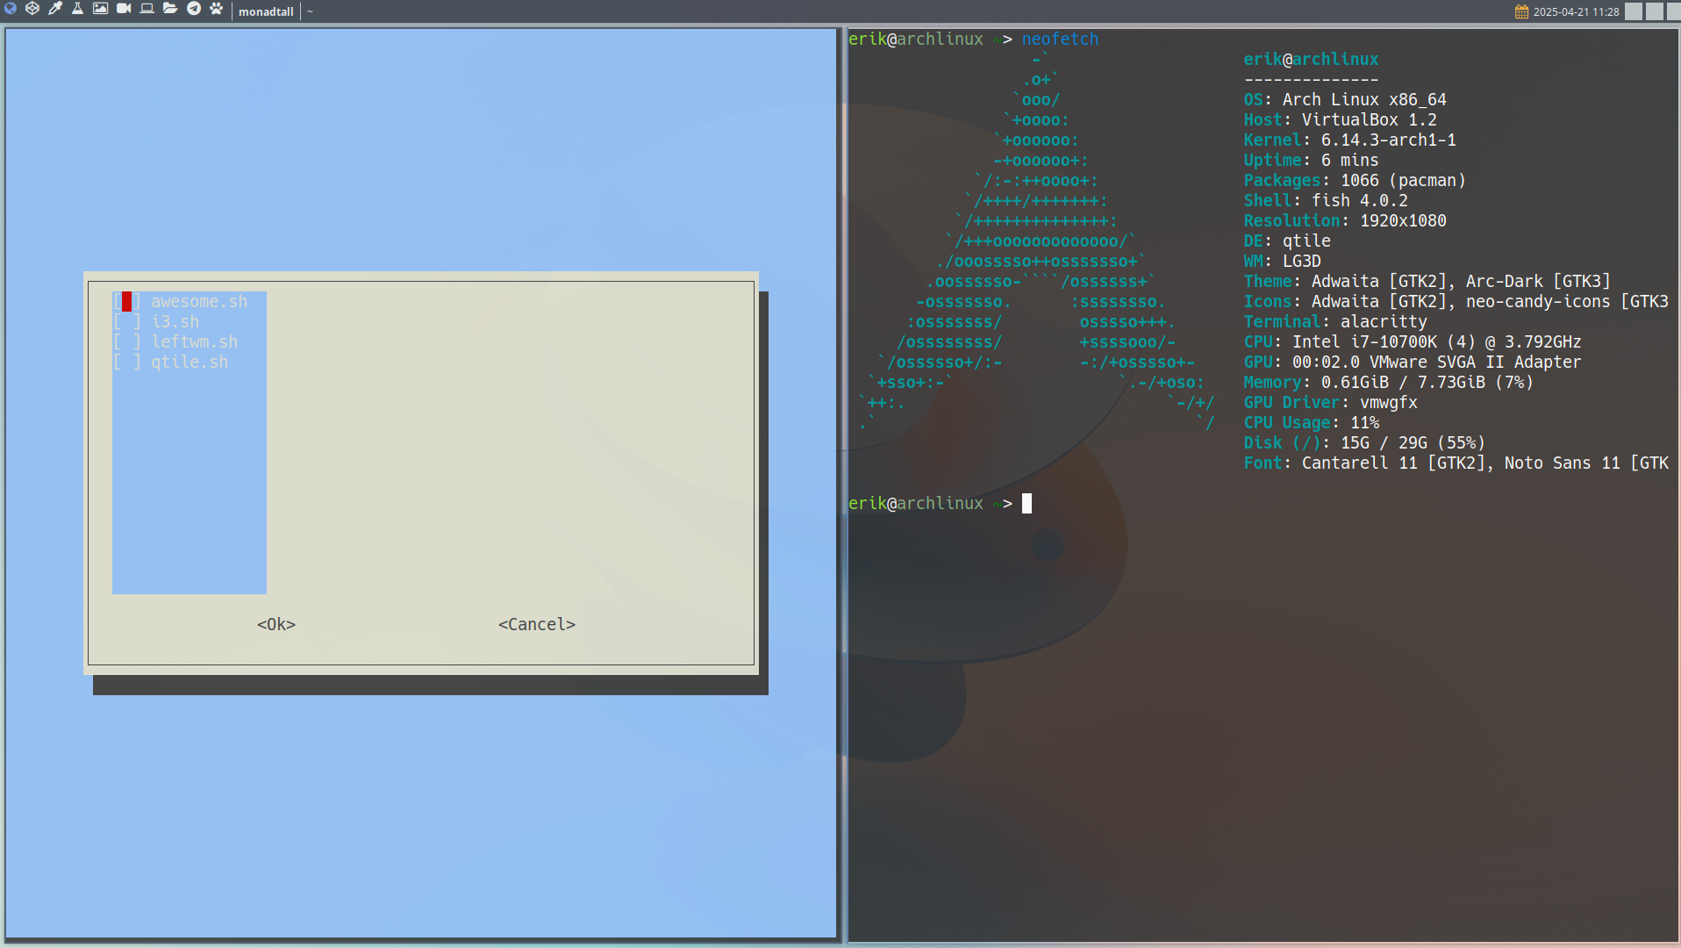Click the Uptime: 6 mins line
Viewport: 1681px width, 948px height.
tap(1311, 161)
